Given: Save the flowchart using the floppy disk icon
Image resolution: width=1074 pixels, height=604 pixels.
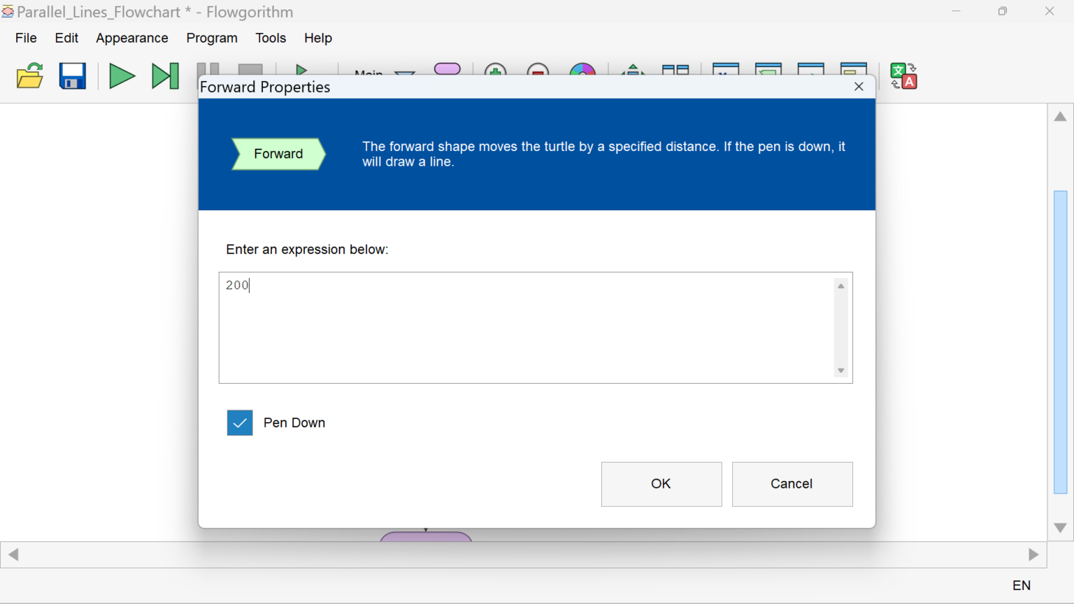Looking at the screenshot, I should 72,76.
